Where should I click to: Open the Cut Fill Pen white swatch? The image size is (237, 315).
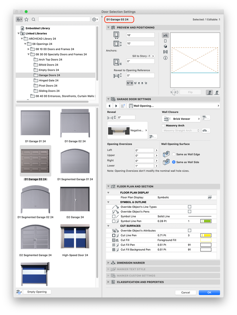tap(206, 245)
